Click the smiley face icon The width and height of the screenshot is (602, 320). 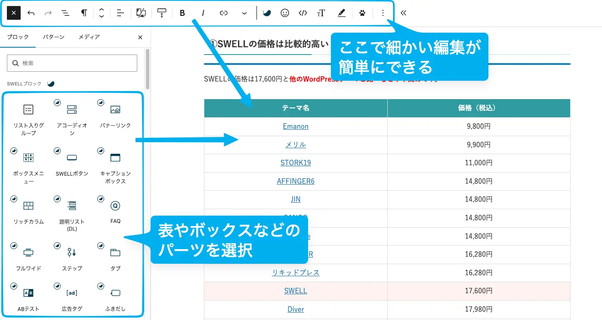(284, 13)
